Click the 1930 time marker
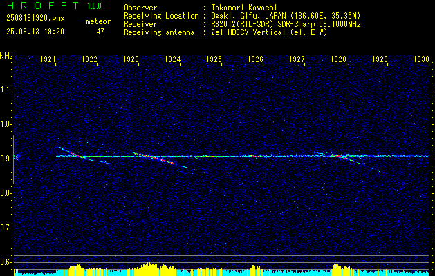 (x=421, y=59)
